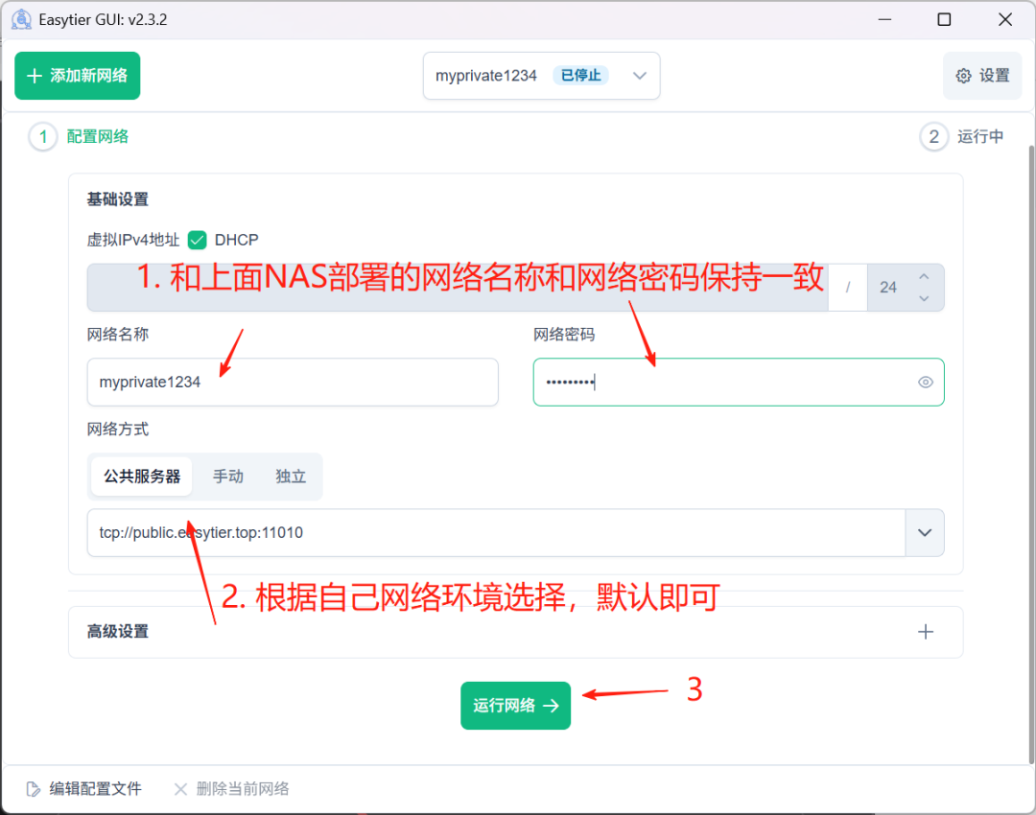Click the subnet mask field showing 24
Screen dimensions: 1036x815
tap(906, 288)
